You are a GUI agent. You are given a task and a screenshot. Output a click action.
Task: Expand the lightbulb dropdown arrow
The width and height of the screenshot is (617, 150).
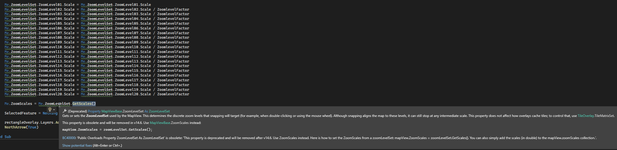[x=54, y=110]
